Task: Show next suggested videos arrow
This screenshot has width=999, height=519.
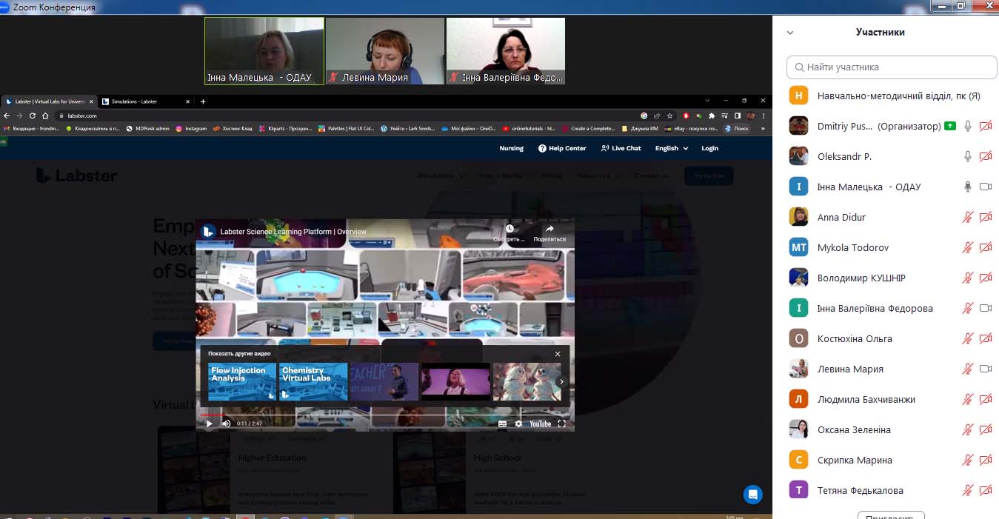Action: pos(561,381)
